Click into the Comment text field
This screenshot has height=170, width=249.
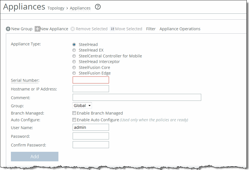coord(137,97)
